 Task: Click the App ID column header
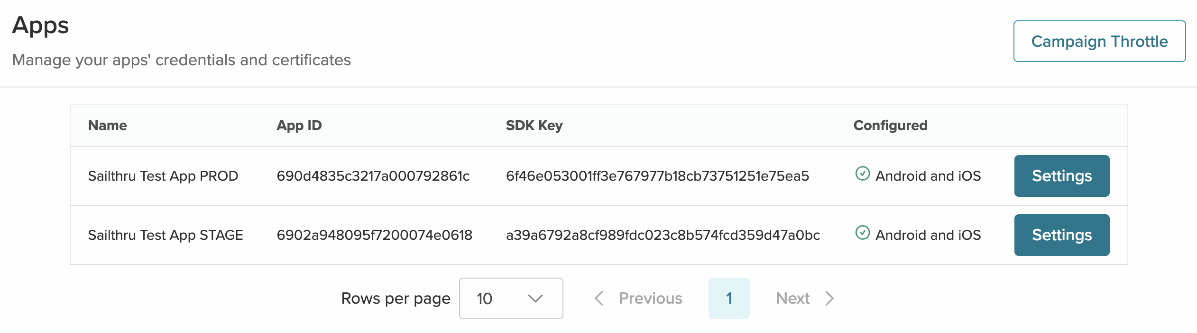[299, 125]
